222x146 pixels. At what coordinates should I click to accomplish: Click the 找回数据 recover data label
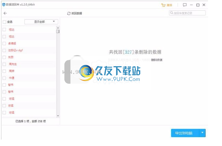pos(77,13)
